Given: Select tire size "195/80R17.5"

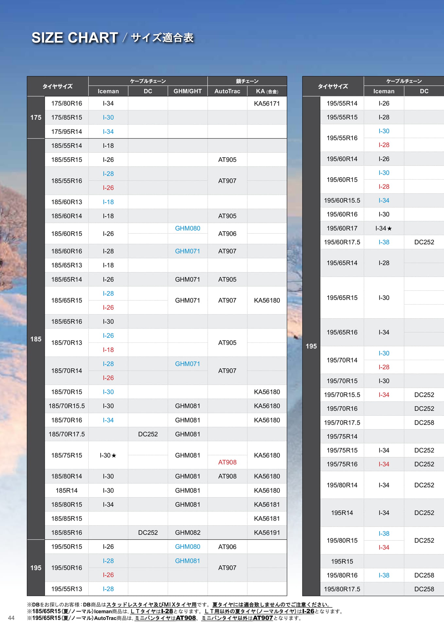Looking at the screenshot, I should click(x=342, y=589).
